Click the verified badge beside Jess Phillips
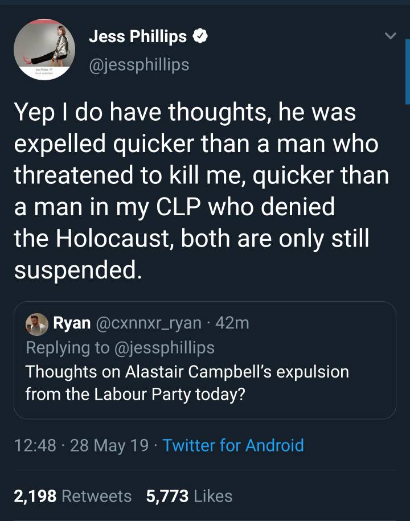The height and width of the screenshot is (521, 410). (x=199, y=38)
